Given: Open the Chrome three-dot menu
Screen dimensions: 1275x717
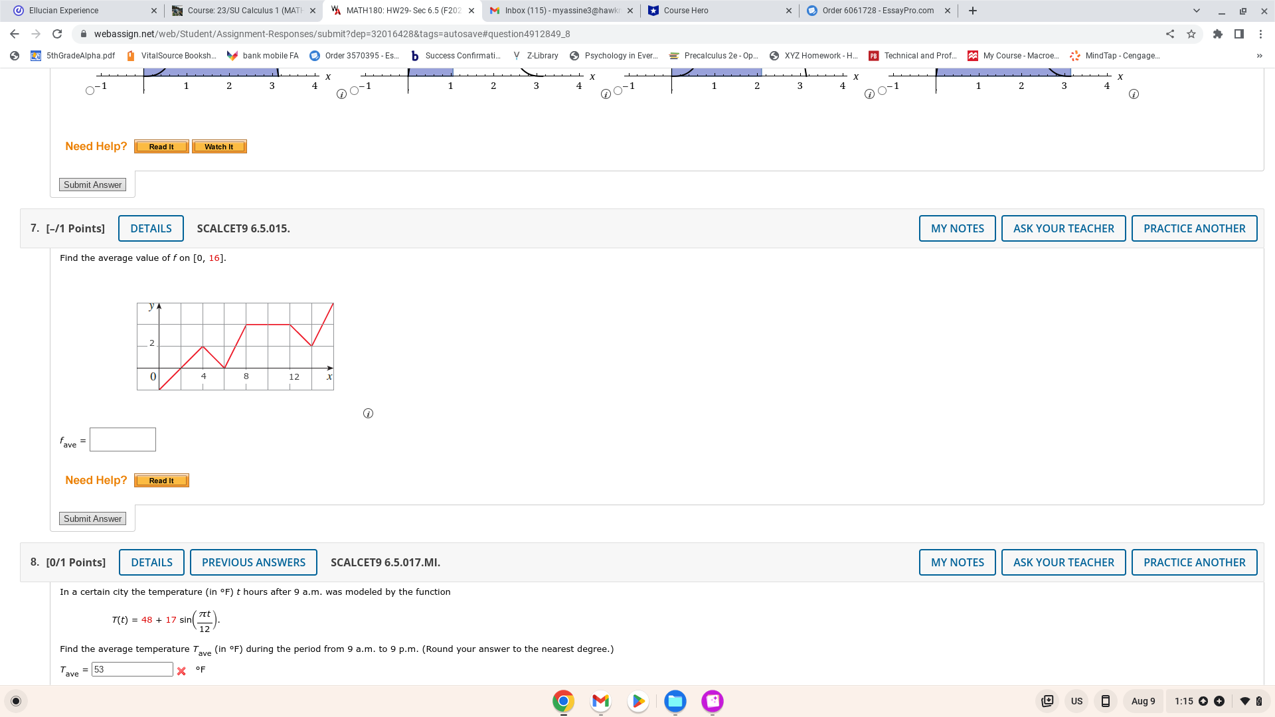Looking at the screenshot, I should coord(1260,34).
